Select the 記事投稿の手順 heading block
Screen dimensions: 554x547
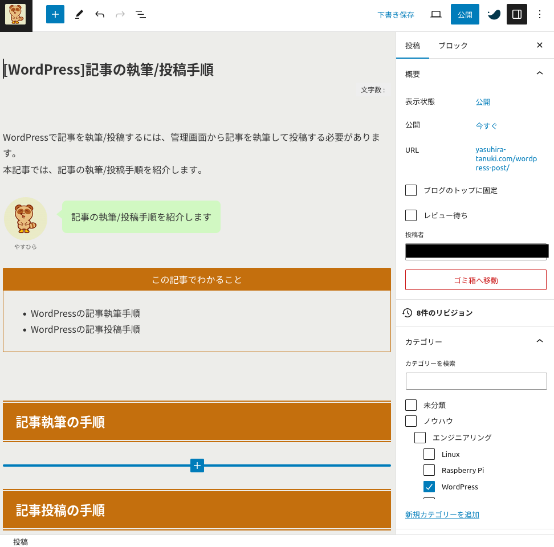pyautogui.click(x=197, y=510)
